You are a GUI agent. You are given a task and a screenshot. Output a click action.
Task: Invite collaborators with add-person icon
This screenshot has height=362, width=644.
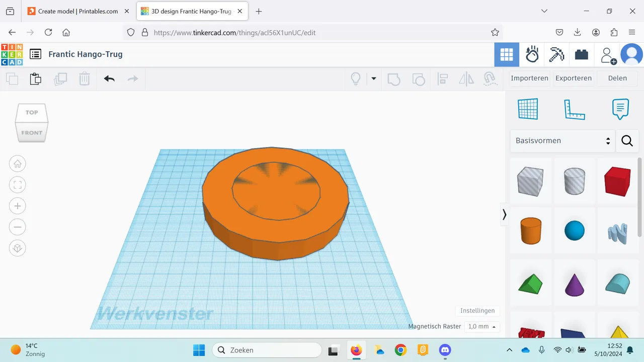pyautogui.click(x=608, y=55)
